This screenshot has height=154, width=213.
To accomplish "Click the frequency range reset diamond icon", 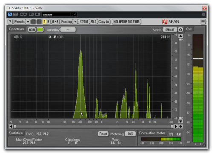I will (x=181, y=126).
